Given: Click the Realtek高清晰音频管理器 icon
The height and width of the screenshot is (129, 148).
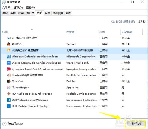Looking at the screenshot, I should 9,75.
